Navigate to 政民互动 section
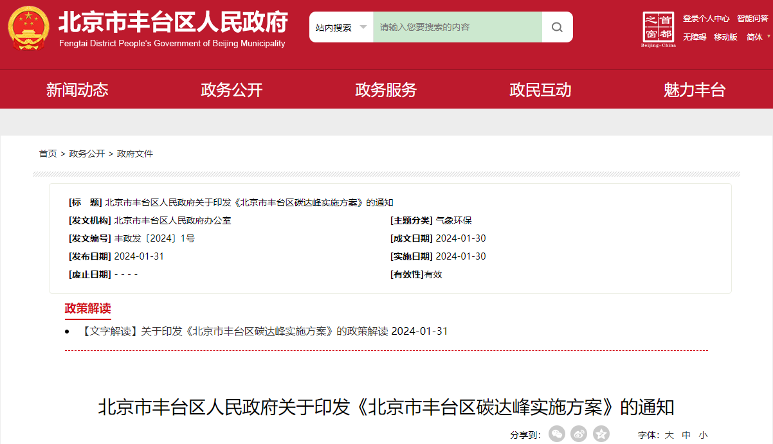The height and width of the screenshot is (444, 773). point(540,90)
